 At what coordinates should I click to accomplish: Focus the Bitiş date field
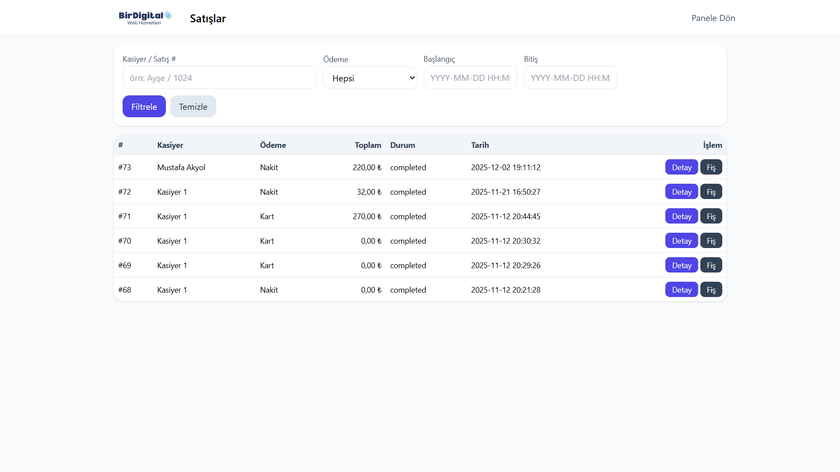[x=570, y=78]
